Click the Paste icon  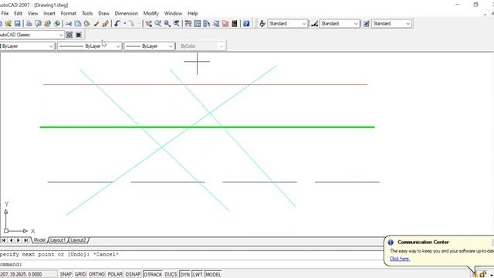tap(86, 24)
